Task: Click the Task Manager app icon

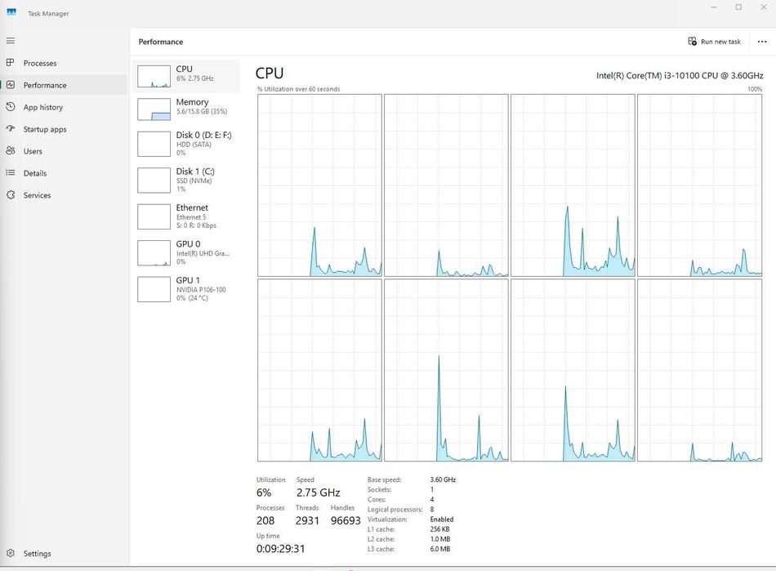Action: [x=11, y=13]
